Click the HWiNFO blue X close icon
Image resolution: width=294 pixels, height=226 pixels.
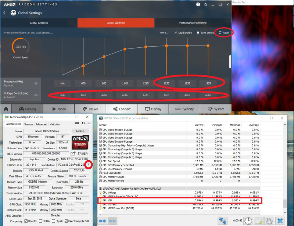(x=280, y=221)
